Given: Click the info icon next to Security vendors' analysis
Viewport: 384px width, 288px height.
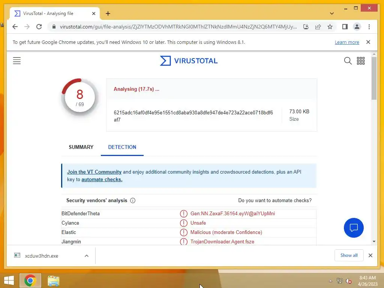Looking at the screenshot, I should [x=133, y=201].
